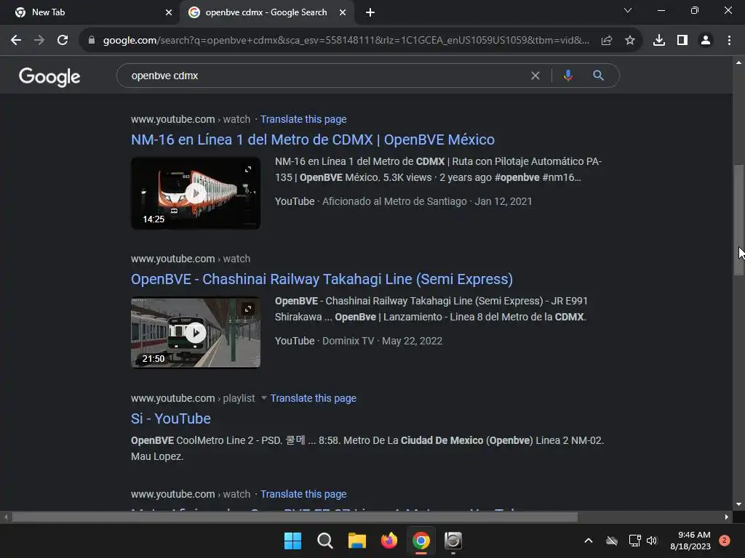Click the scrollbar down arrow
The height and width of the screenshot is (558, 745).
(738, 504)
